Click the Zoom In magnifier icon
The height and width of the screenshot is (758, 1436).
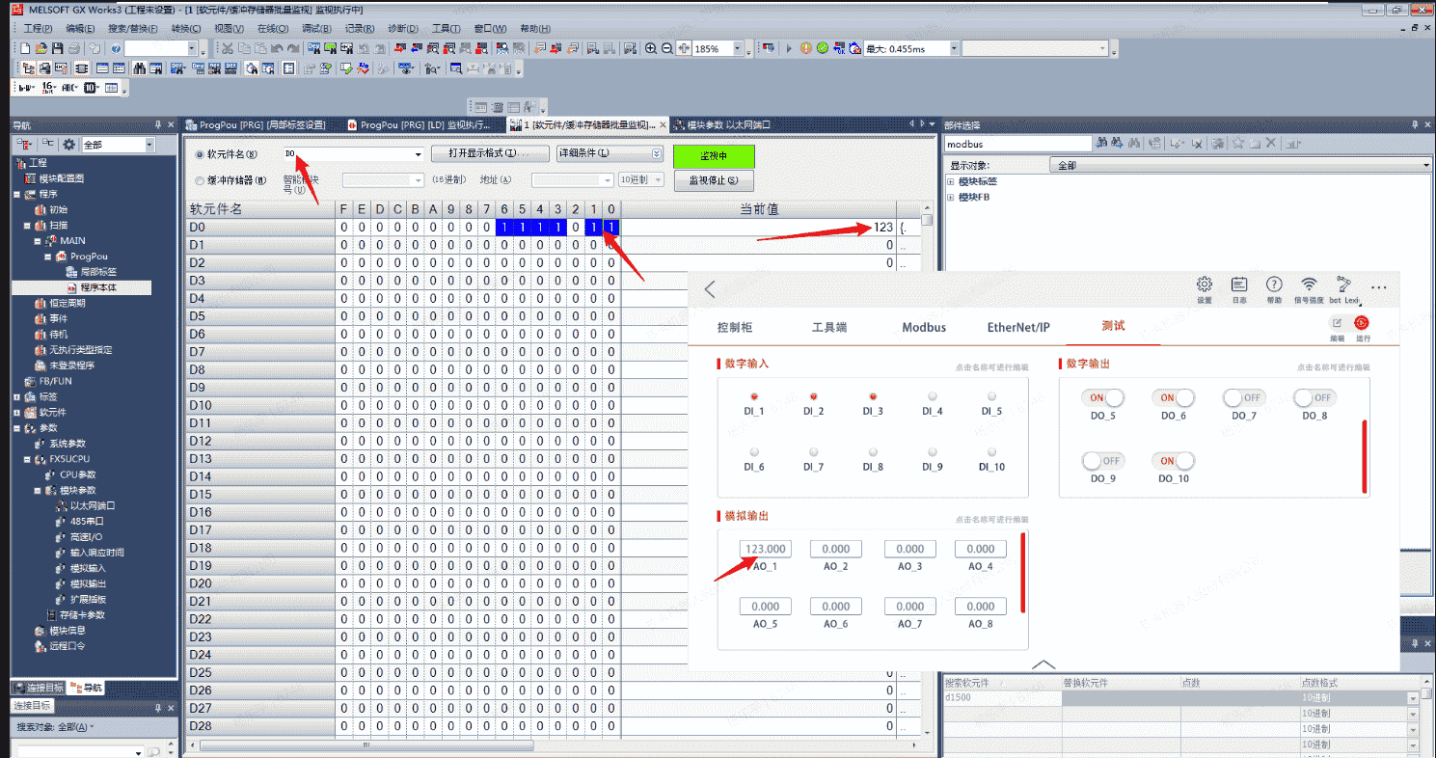click(x=651, y=48)
